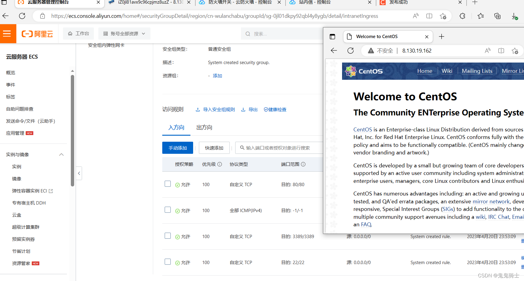This screenshot has width=524, height=281.
Task: Switch to the firewall console tab
Action: (239, 2)
